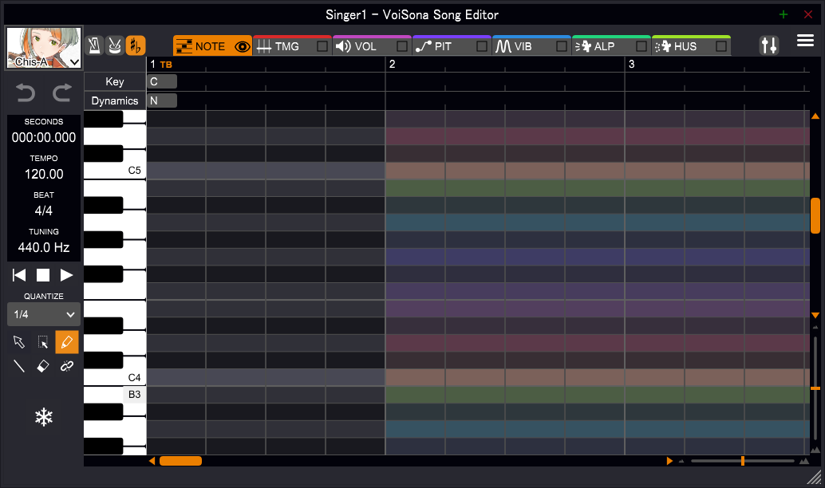825x488 pixels.
Task: Check the TMG display checkbox
Action: tap(322, 46)
